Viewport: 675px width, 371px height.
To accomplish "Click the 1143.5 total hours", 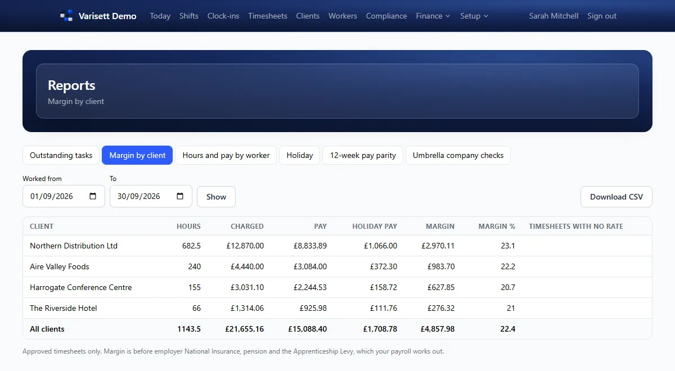I will click(189, 329).
